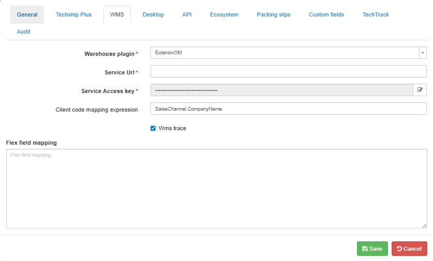Click the Client code mapping expression label
433x261 pixels.
97,110
